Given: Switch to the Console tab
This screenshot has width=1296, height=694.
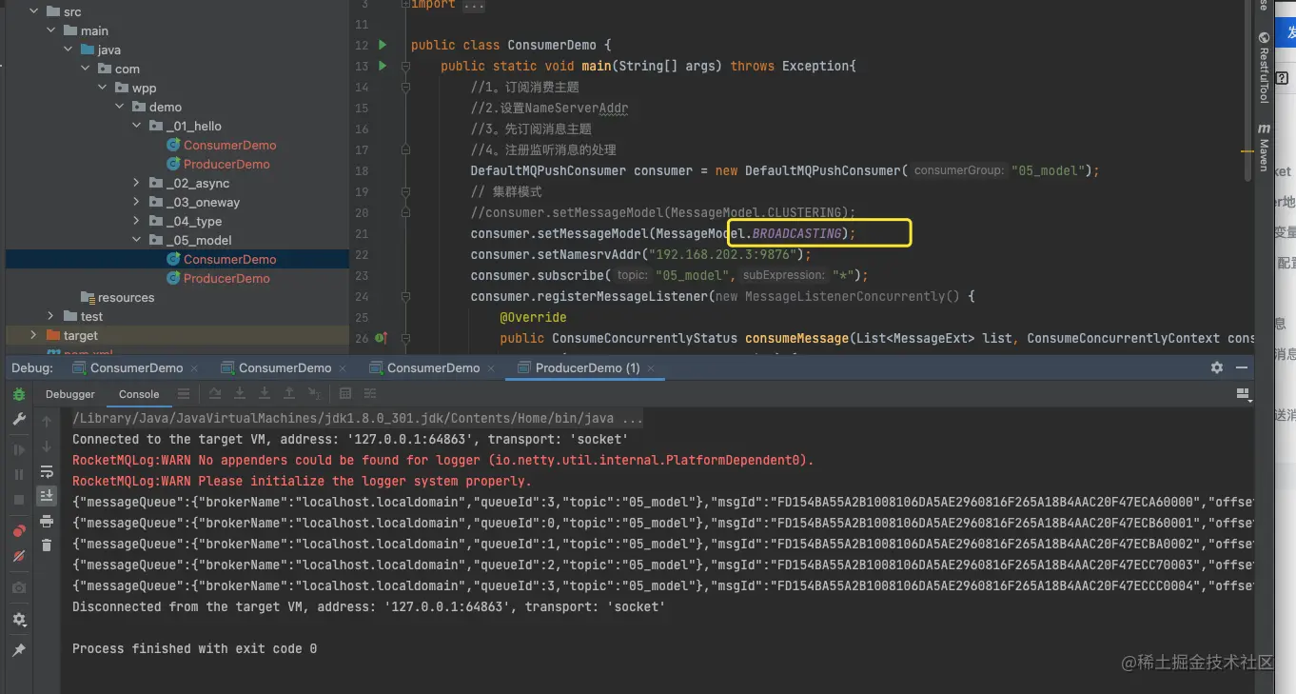Looking at the screenshot, I should coord(139,394).
